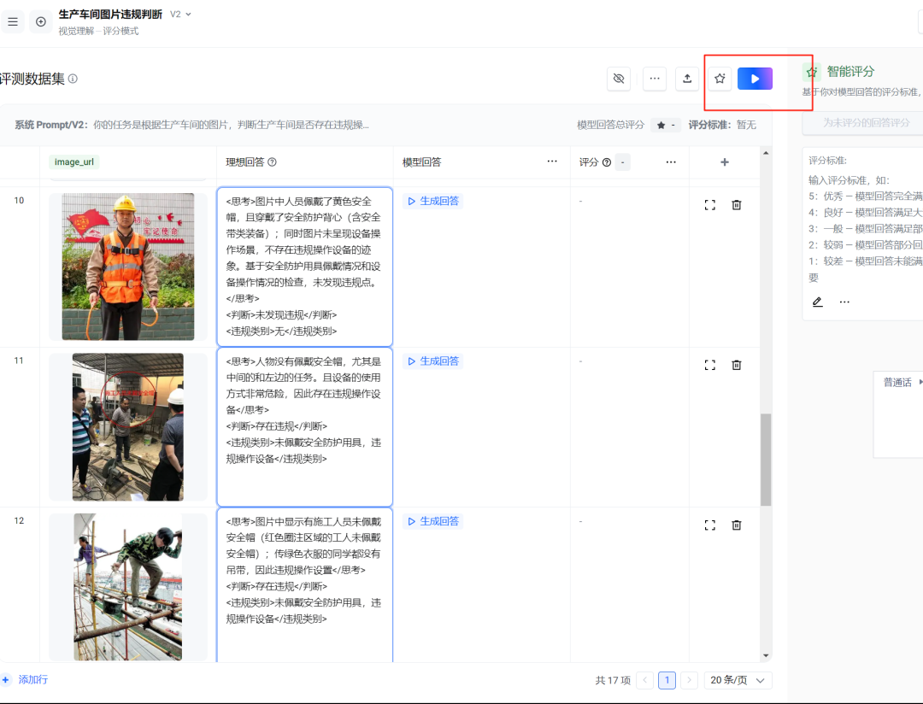
Task: Click the table vertical scrollbar thumb
Action: [766, 460]
